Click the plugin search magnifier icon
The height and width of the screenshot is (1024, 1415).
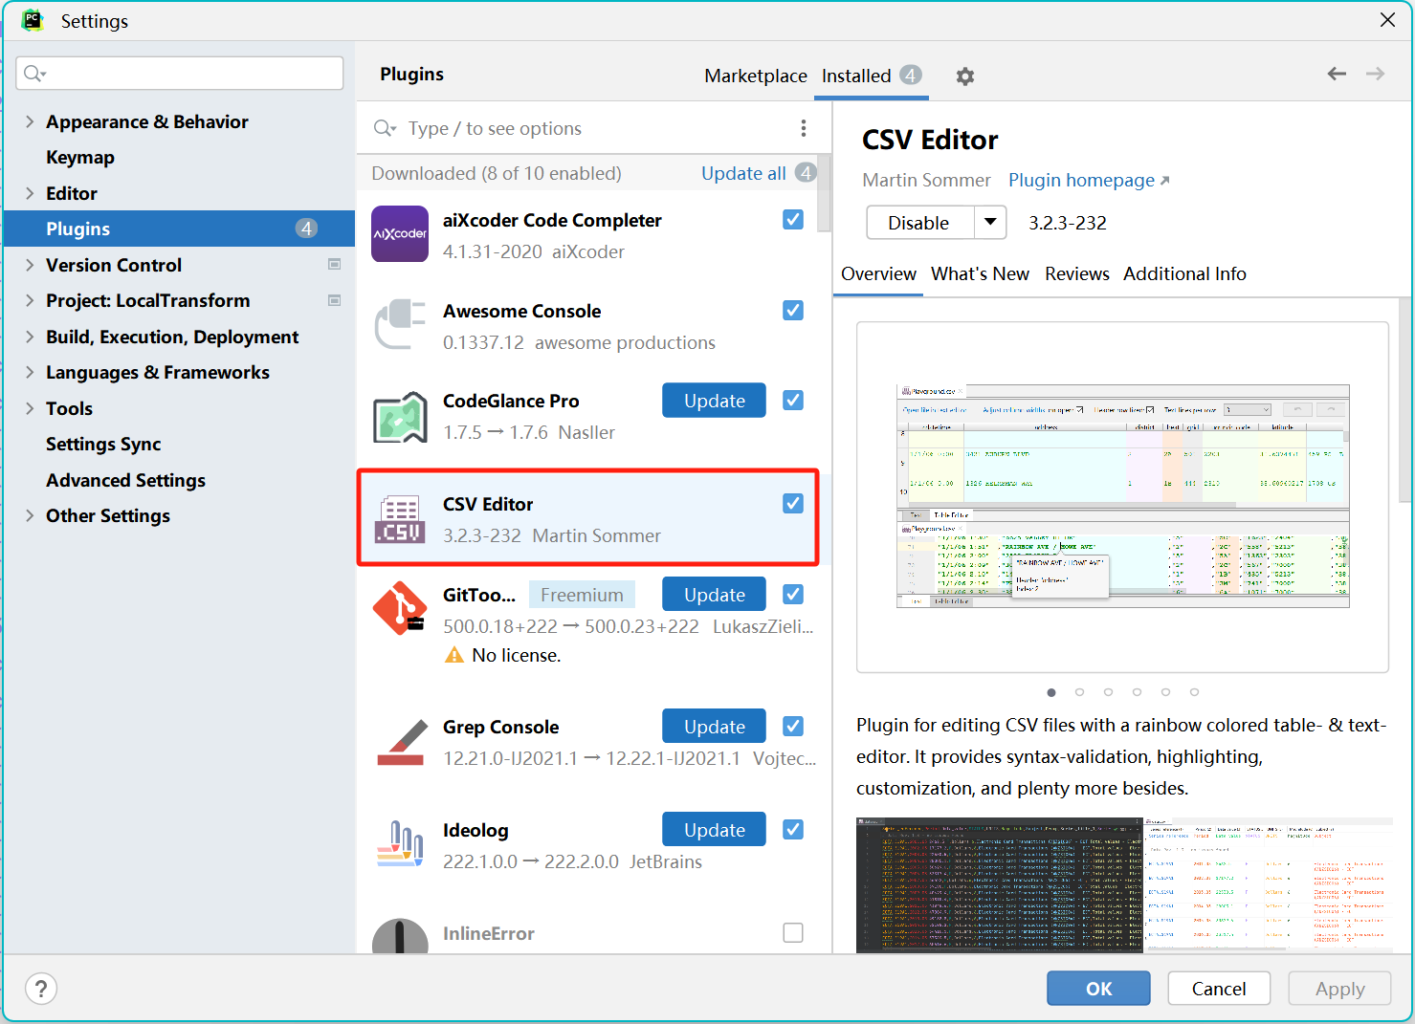coord(385,128)
